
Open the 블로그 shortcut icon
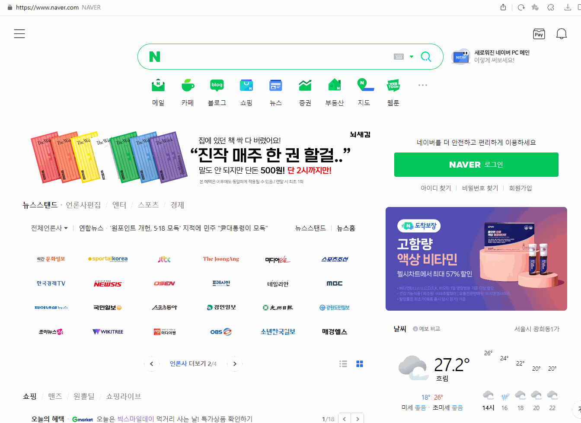pyautogui.click(x=217, y=85)
